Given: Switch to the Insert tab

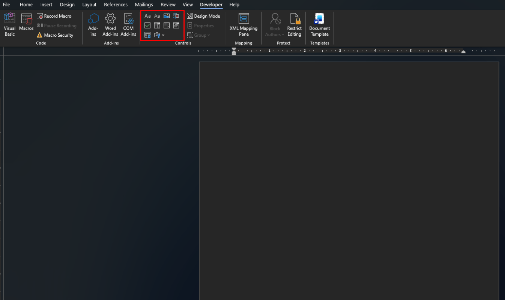Looking at the screenshot, I should coord(47,4).
